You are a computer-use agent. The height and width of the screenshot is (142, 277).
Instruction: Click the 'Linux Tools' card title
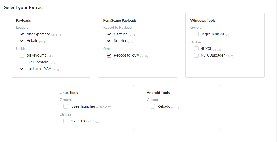[69, 93]
